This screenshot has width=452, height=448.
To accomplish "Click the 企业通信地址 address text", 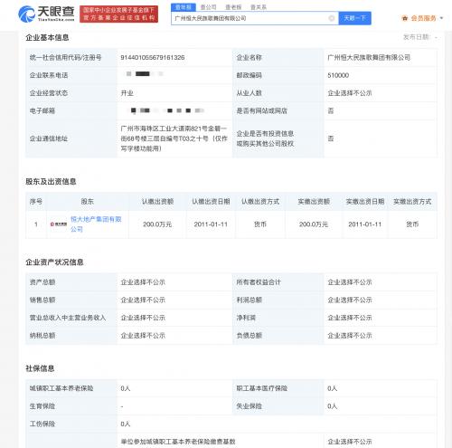I will click(174, 138).
